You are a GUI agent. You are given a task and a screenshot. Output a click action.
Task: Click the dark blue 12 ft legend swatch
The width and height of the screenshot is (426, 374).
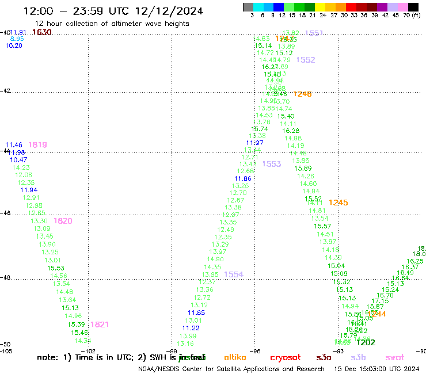[x=279, y=7]
